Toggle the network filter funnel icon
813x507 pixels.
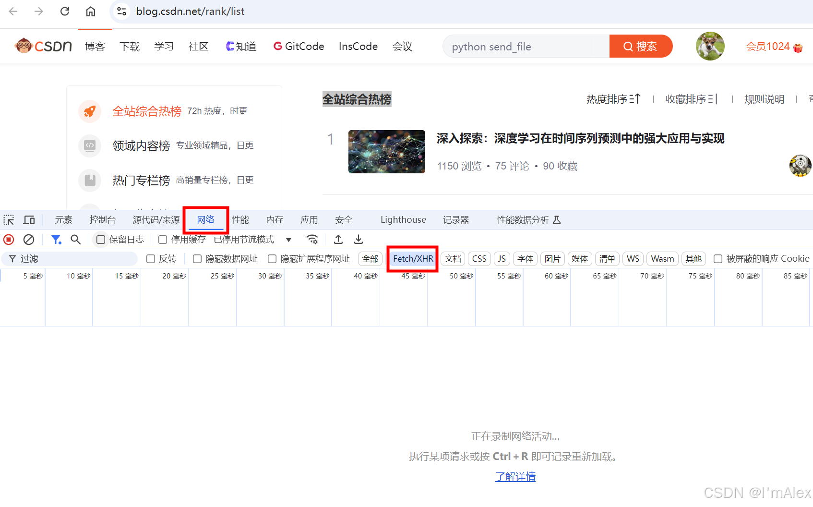click(x=56, y=239)
